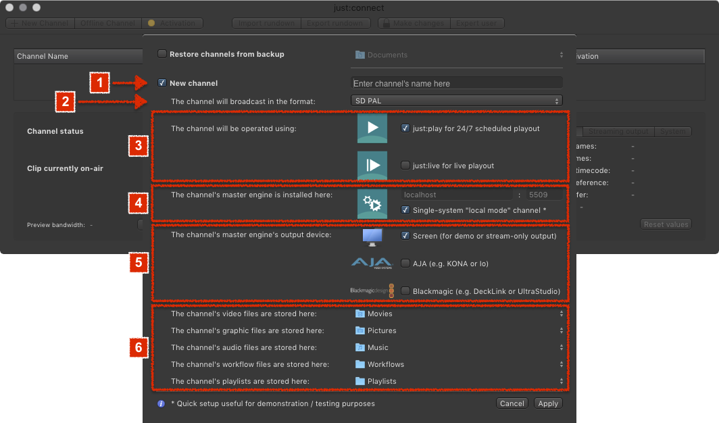Viewport: 719px width, 423px height.
Task: Click the just:live playout icon
Action: tap(372, 166)
